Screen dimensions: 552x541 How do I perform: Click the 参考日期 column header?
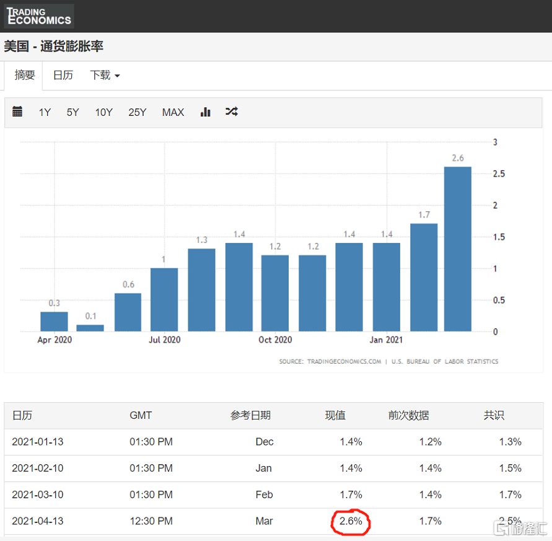[250, 415]
